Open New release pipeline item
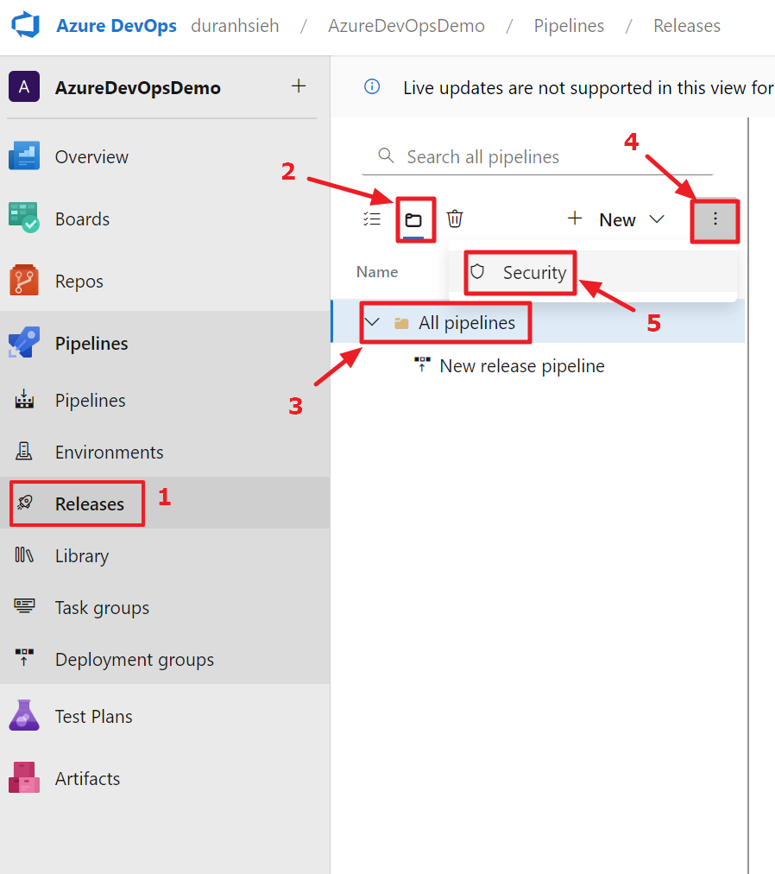Screen dimensions: 775x874 pos(522,365)
